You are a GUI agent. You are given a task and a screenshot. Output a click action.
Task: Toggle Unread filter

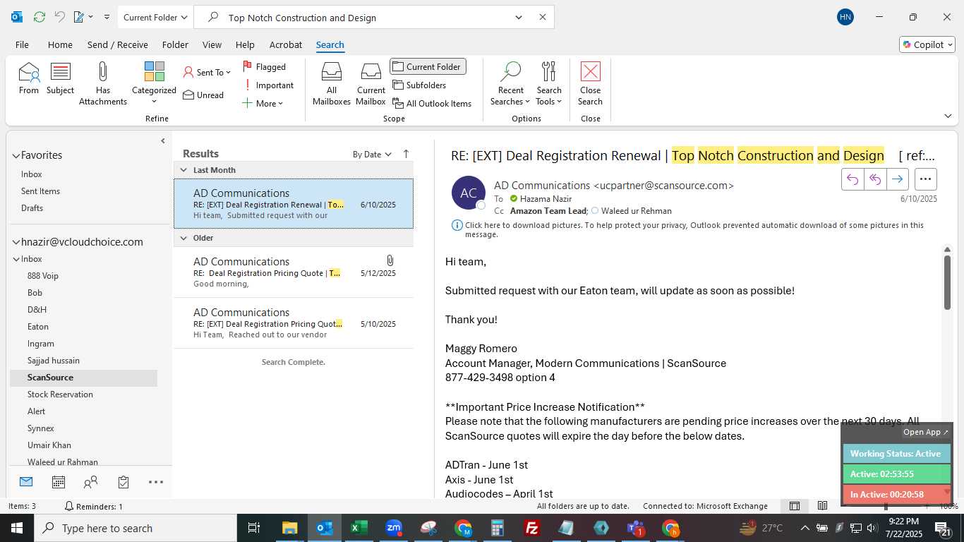pos(203,95)
